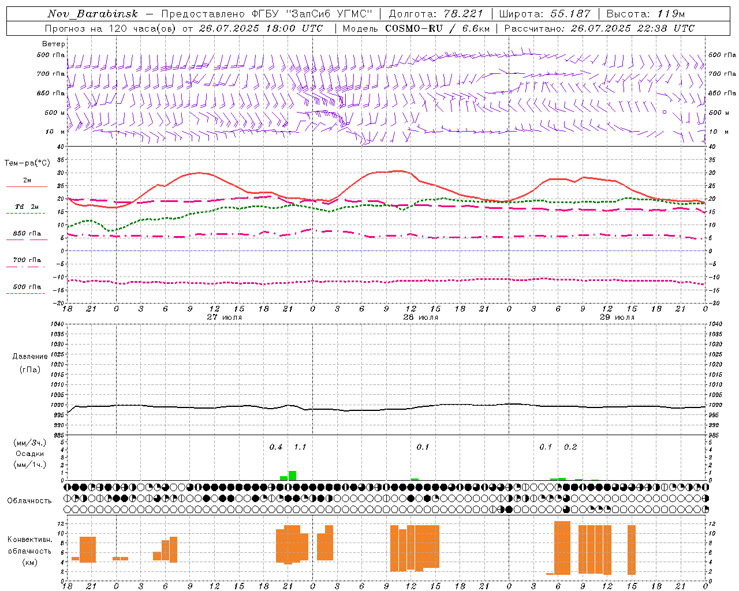Viewport: 739px width, 591px height.
Task: Click the 29 июля date label
Action: pyautogui.click(x=617, y=317)
